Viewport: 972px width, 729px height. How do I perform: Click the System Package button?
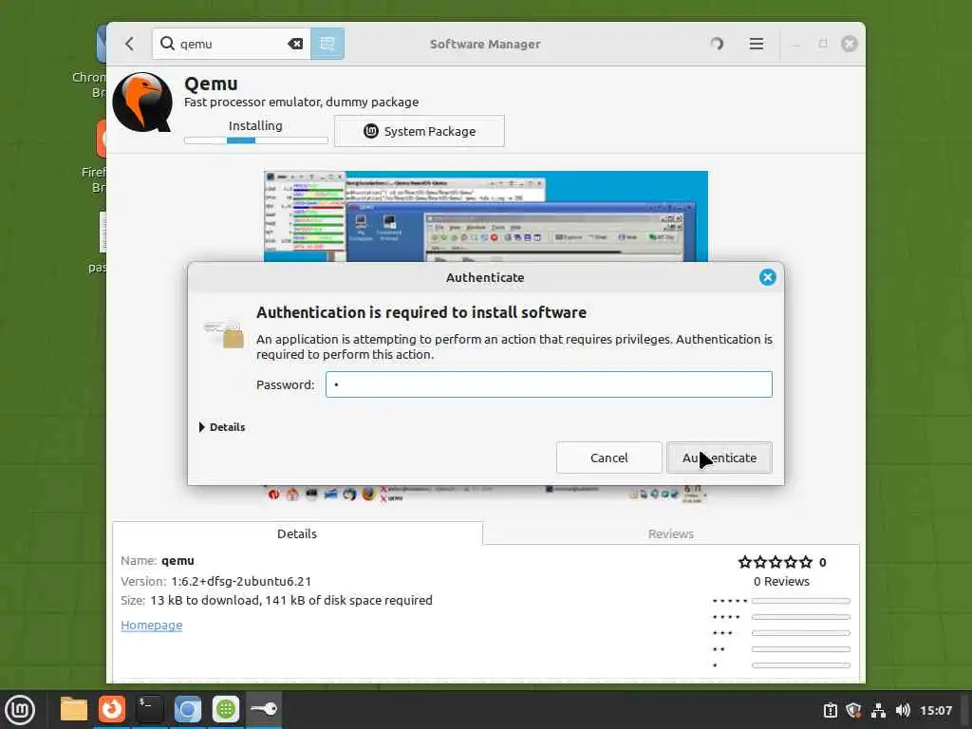pyautogui.click(x=420, y=131)
